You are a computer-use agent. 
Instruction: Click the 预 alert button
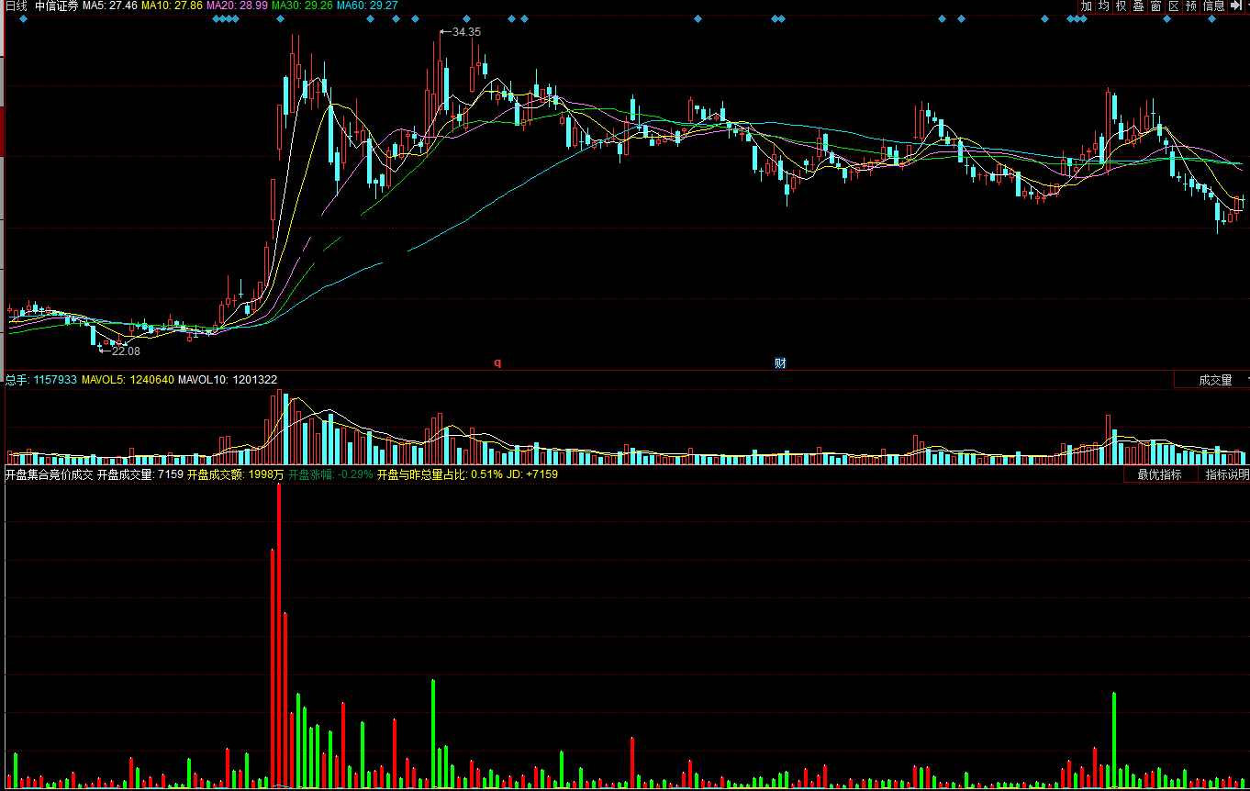tap(1191, 6)
